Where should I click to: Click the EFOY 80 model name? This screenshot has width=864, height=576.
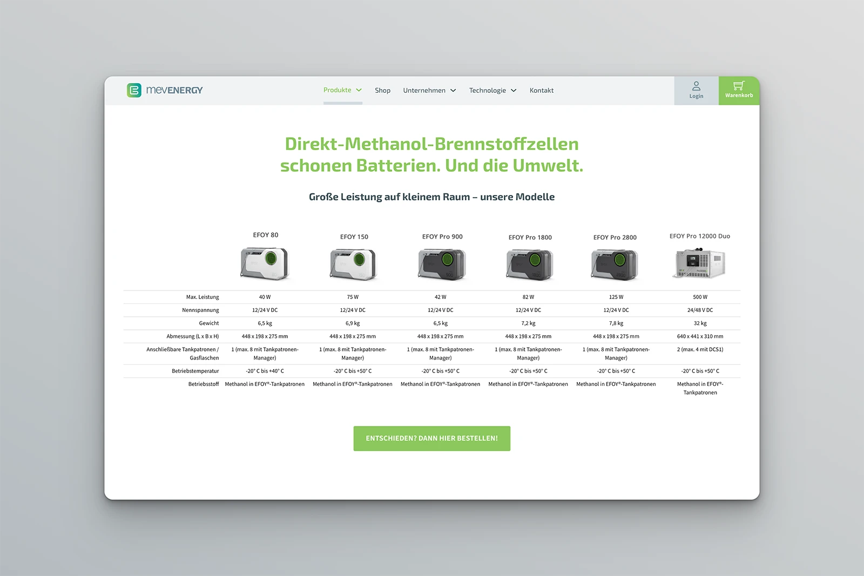266,235
